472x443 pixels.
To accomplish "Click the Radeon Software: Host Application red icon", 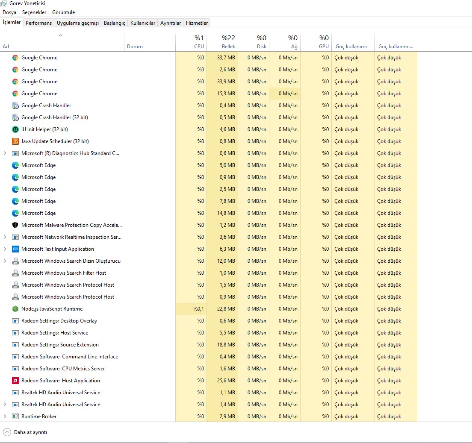I will (15, 381).
